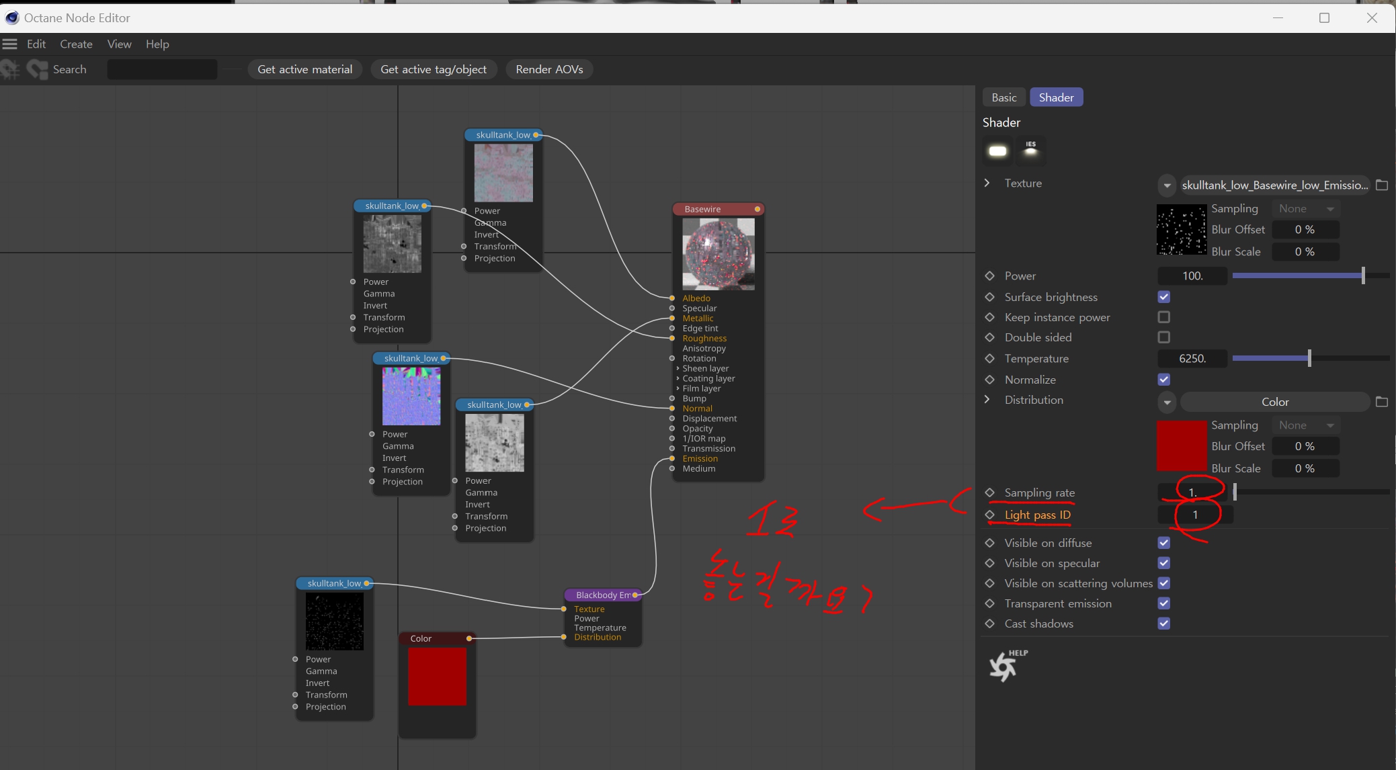This screenshot has height=770, width=1396.
Task: Click Keep instance power keyframe diamond
Action: tap(989, 317)
